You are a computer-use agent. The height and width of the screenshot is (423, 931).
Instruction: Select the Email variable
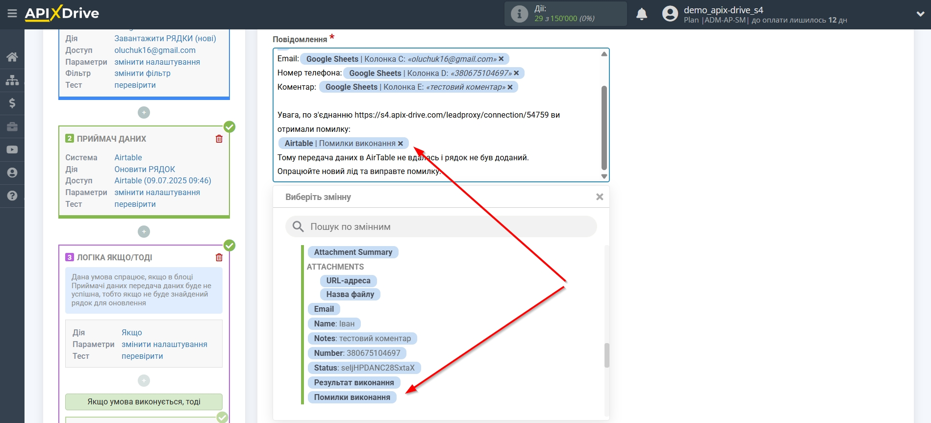click(324, 309)
